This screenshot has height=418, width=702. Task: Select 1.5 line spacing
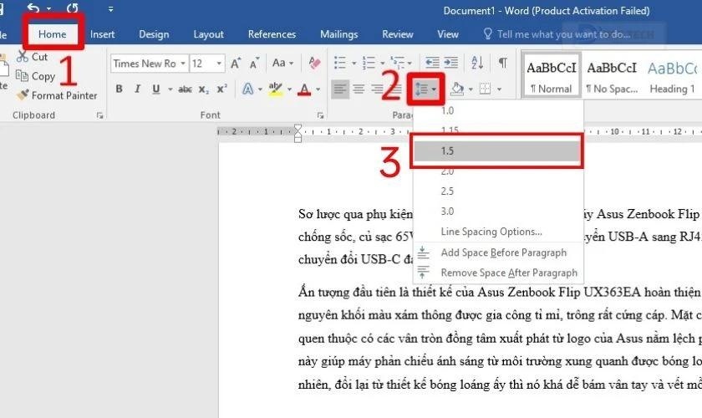point(497,151)
